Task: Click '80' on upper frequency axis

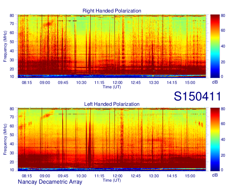Action: [x=12, y=15]
